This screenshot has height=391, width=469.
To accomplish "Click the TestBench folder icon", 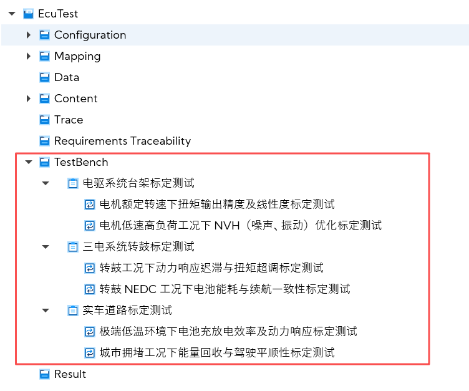I will 44,162.
